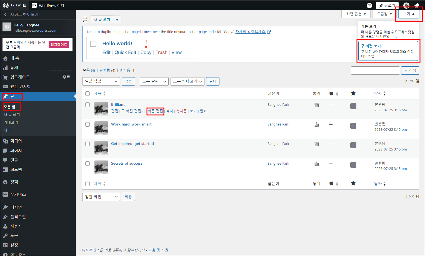Click the 댓글 comment bubble icon
Image resolution: width=425 pixels, height=256 pixels.
coord(5,160)
